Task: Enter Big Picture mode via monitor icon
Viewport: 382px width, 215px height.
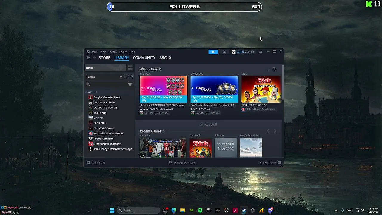Action: (x=261, y=52)
